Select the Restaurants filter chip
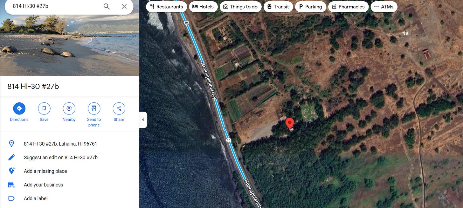 click(166, 7)
